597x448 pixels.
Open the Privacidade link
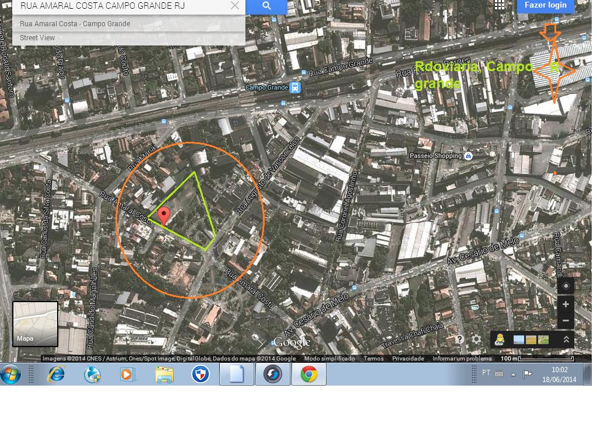click(408, 359)
